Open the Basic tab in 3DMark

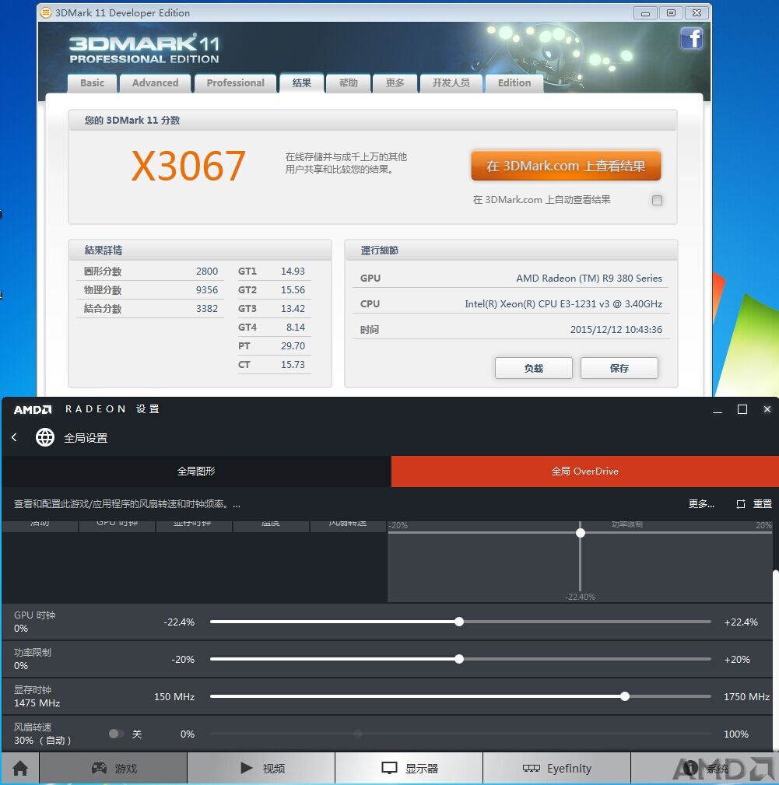click(92, 83)
